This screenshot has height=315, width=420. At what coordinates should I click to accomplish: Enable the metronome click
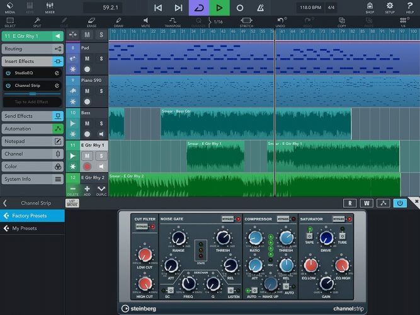pyautogui.click(x=260, y=8)
